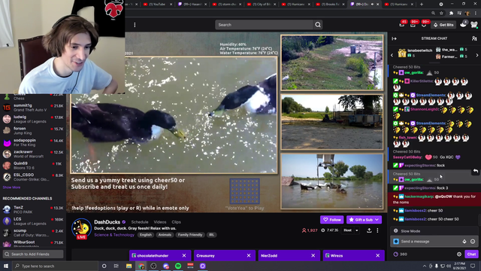Open File Explorer from the taskbar
The width and height of the screenshot is (481, 271).
[129, 266]
